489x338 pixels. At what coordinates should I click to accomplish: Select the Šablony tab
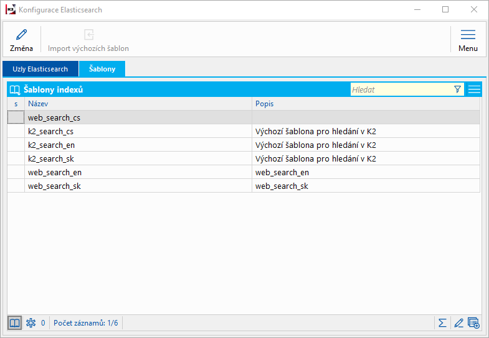102,69
